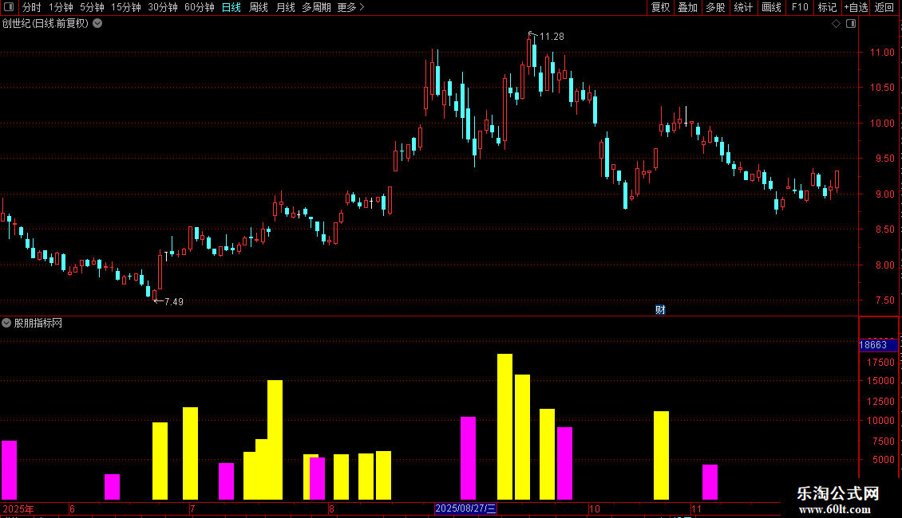Click the 财 financial marker icon

[x=660, y=310]
